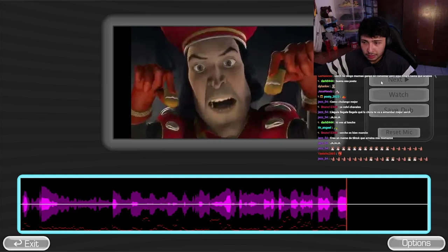Click the crown badge beside posty_2023
This screenshot has width=448, height=252.
pos(321,97)
